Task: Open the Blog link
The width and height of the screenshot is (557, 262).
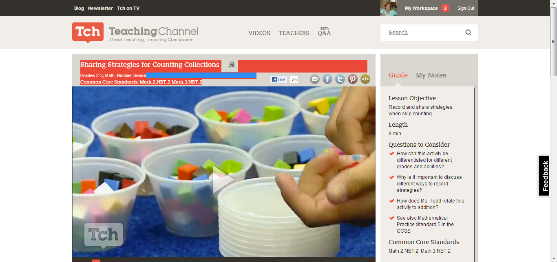Action: pyautogui.click(x=79, y=8)
